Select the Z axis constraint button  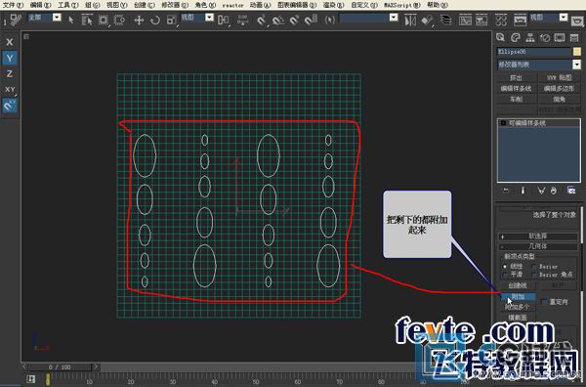tap(10, 73)
